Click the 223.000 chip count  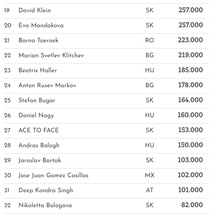click(190, 40)
